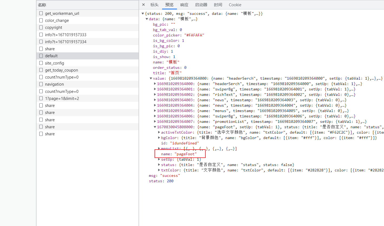The image size is (384, 226).
Task: Expand node 1669810209364003 news
Action: tap(155, 100)
